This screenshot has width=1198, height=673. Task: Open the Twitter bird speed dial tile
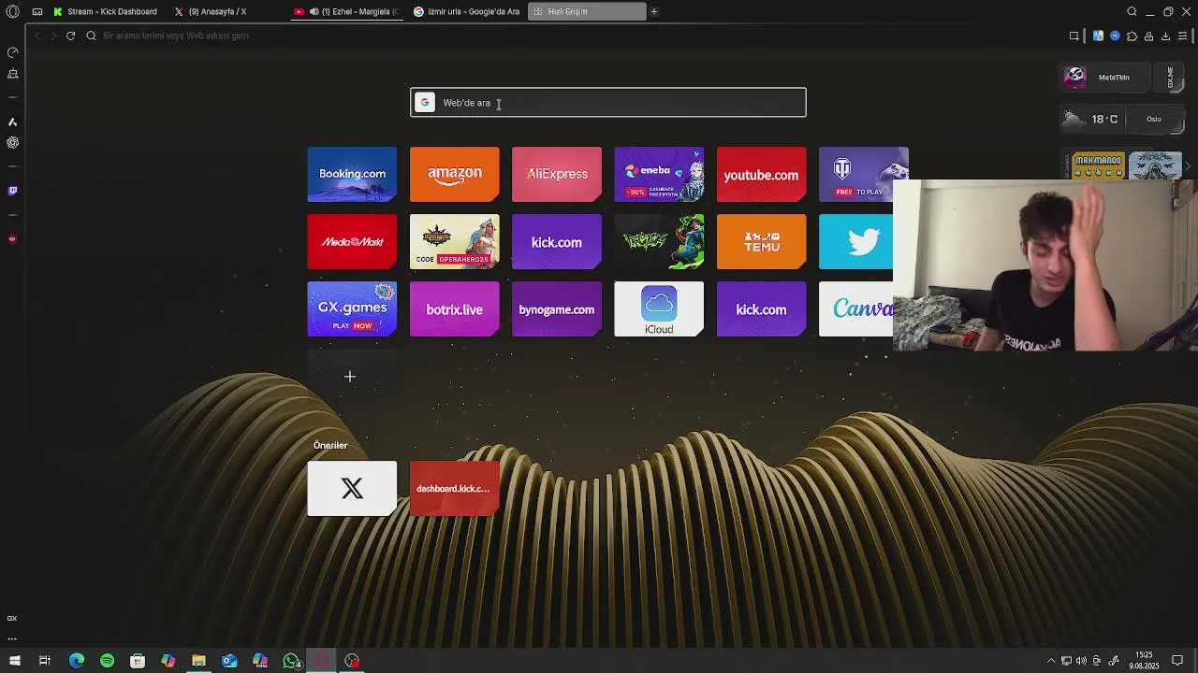click(855, 241)
